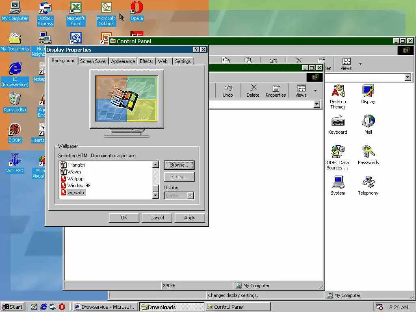Select the Opera desktop shortcut
416x312 pixels.
coord(136,11)
